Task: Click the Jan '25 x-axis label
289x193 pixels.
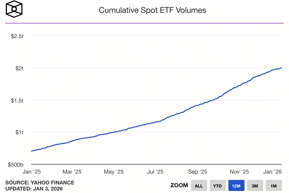Action: [31, 172]
